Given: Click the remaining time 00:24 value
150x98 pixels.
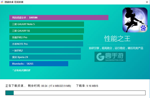Looking at the screenshot, I should coord(44,86).
